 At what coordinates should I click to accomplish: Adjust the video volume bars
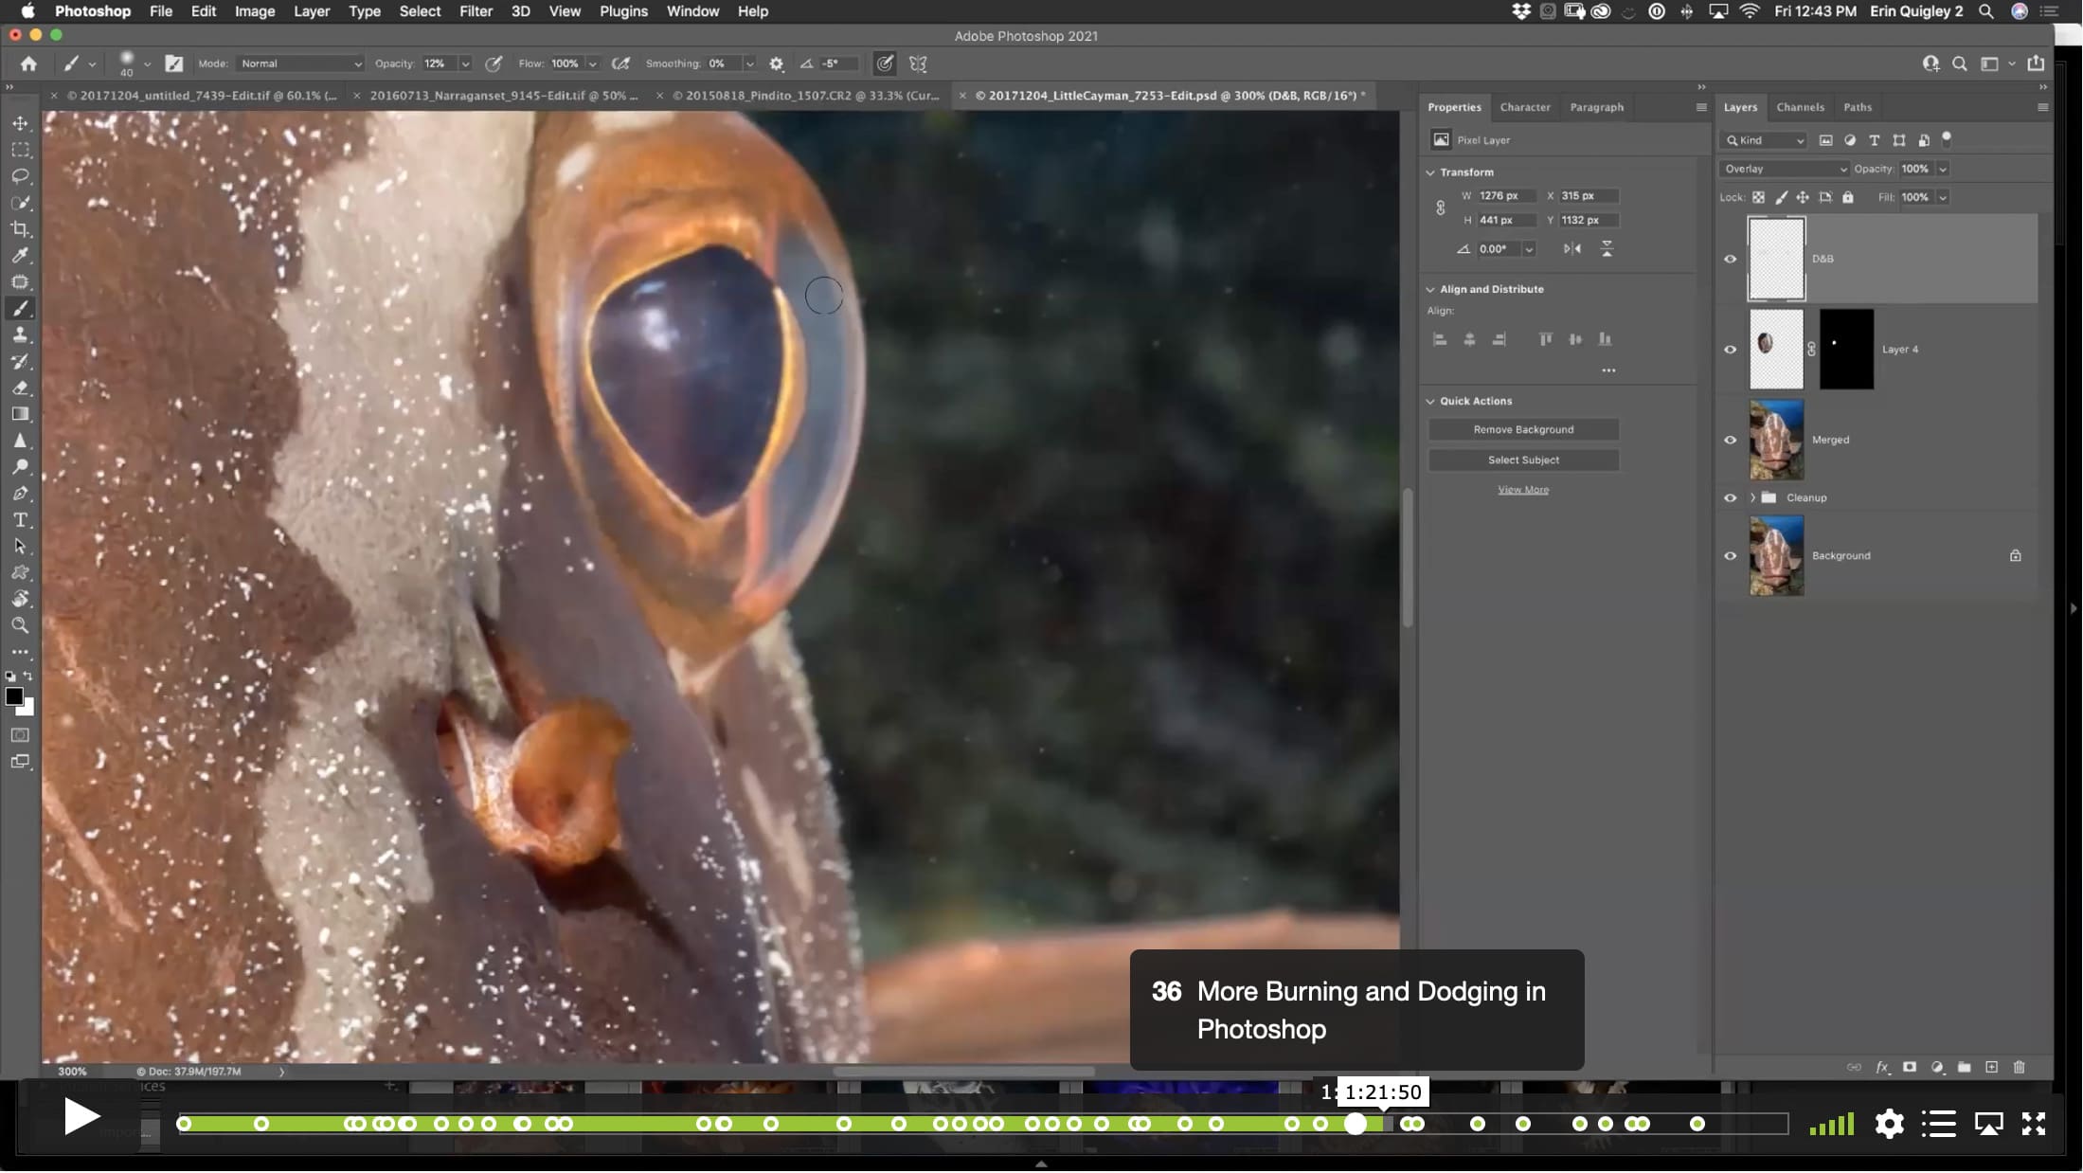pos(1831,1125)
